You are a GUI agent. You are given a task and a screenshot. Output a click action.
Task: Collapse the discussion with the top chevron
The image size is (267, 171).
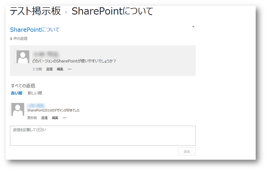click(193, 27)
